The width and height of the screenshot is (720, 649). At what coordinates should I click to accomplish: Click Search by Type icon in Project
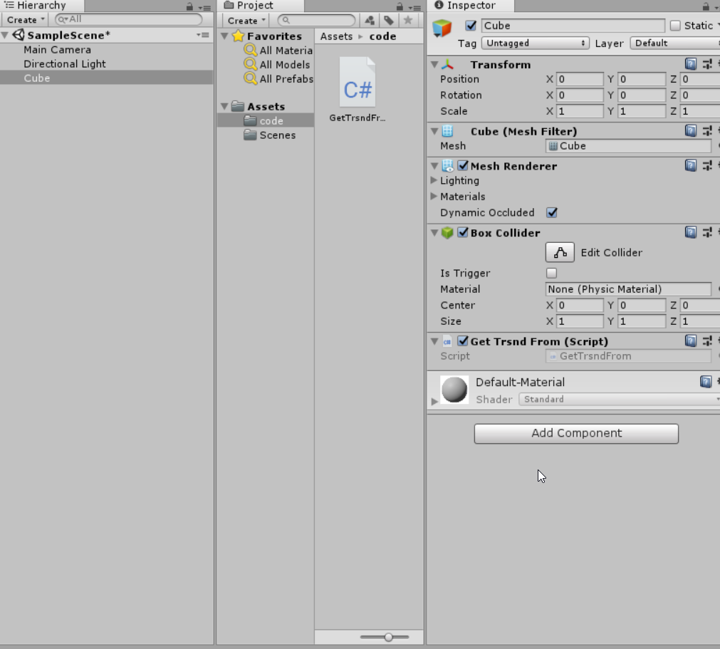(x=370, y=20)
